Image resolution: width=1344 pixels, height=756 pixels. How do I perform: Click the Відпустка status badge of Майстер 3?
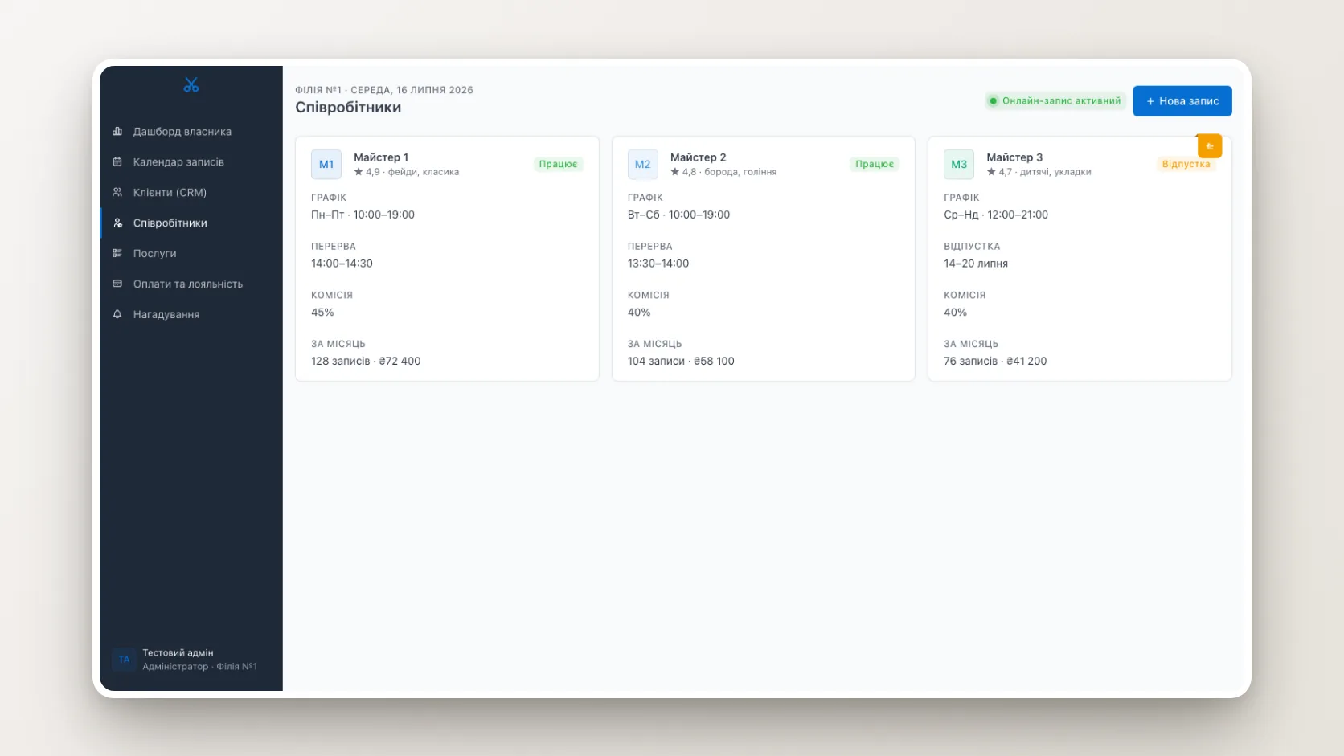(1185, 164)
